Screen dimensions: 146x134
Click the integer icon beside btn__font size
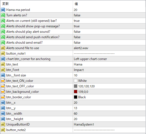point(3,75)
